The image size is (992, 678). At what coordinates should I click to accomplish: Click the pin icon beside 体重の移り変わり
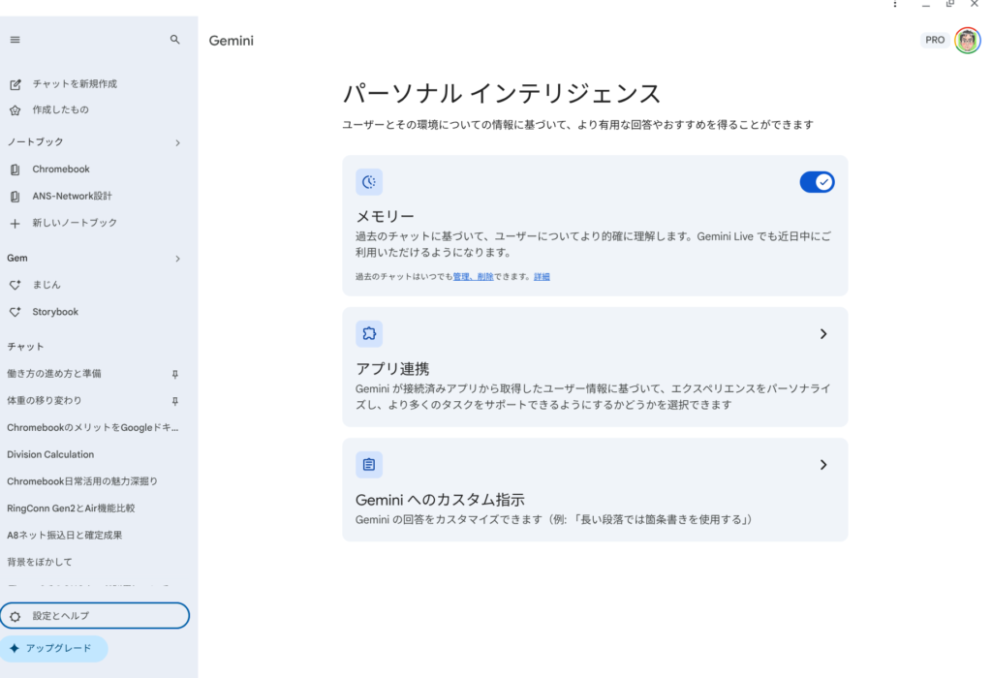(x=174, y=401)
